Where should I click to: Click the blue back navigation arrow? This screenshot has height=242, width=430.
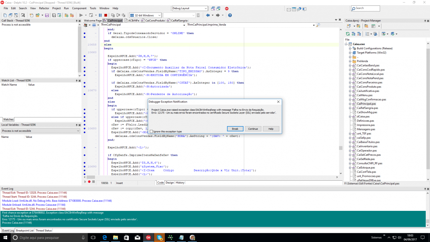[208, 15]
